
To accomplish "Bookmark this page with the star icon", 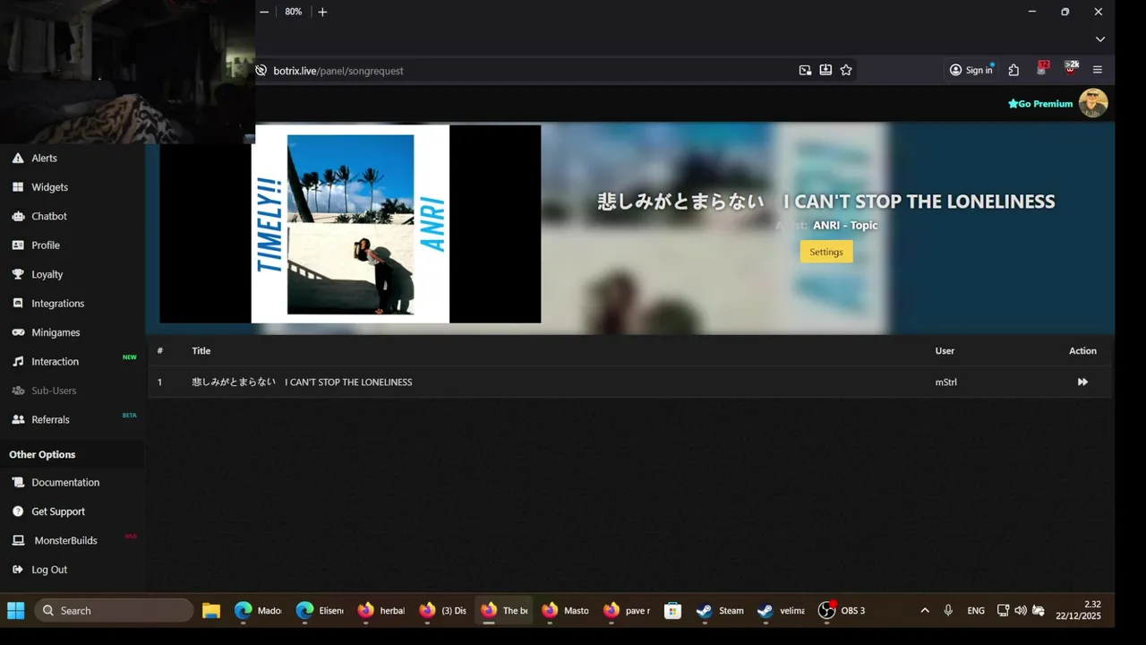I will click(x=846, y=70).
